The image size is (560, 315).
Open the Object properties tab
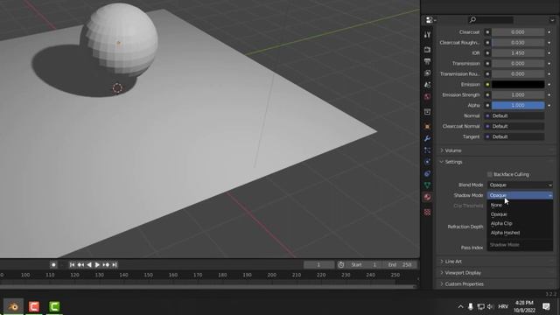(x=428, y=126)
